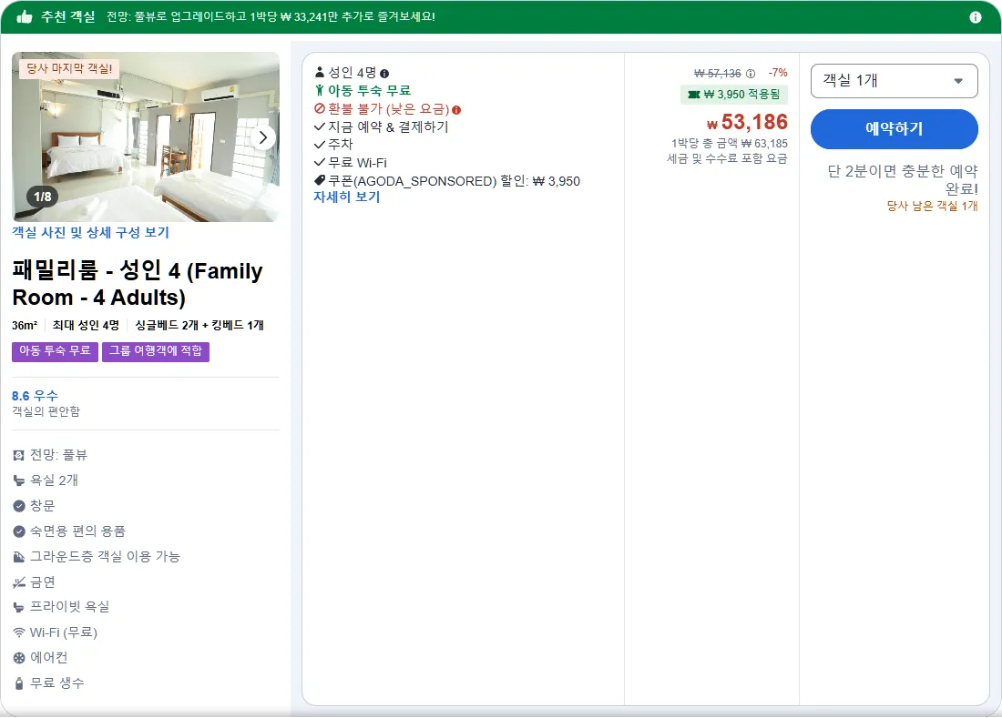Click the 36m² room size text

25,326
